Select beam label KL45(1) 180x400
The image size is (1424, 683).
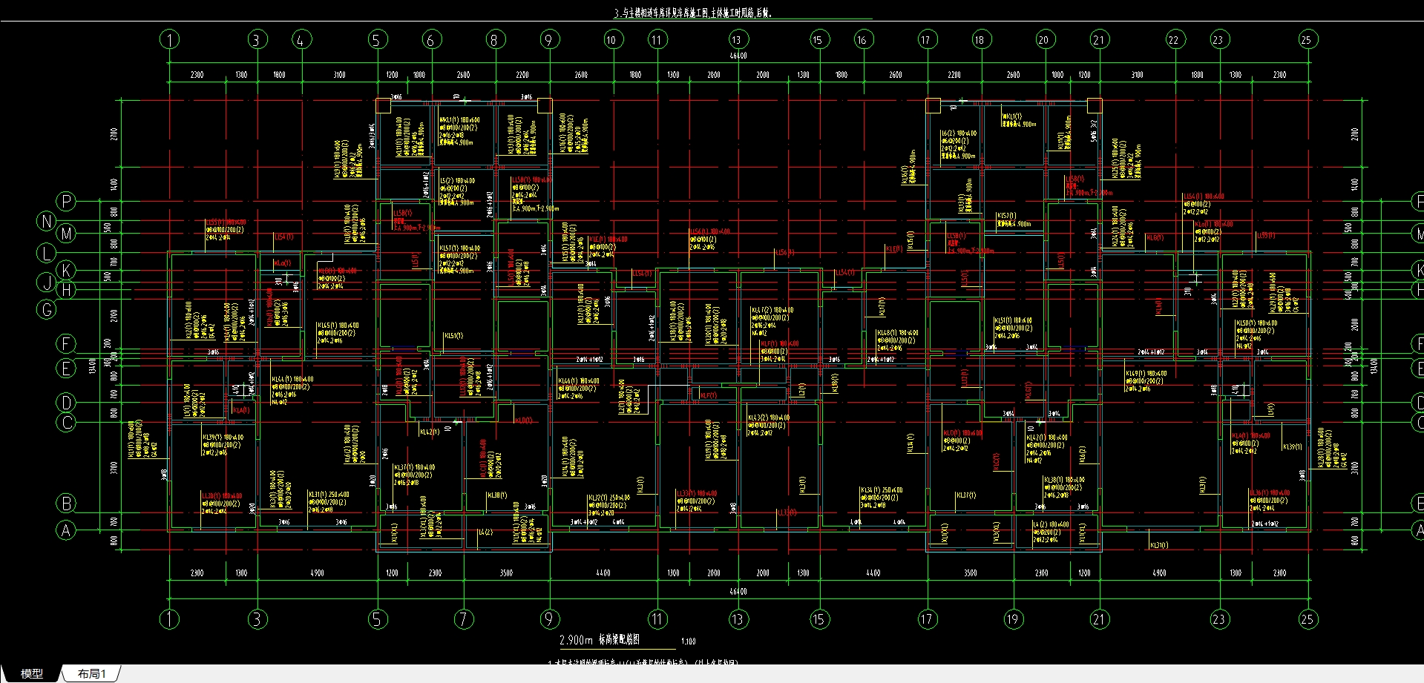click(x=338, y=325)
